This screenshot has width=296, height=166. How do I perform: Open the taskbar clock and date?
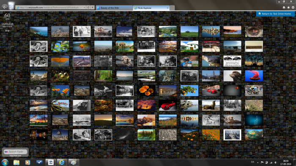click(x=285, y=163)
